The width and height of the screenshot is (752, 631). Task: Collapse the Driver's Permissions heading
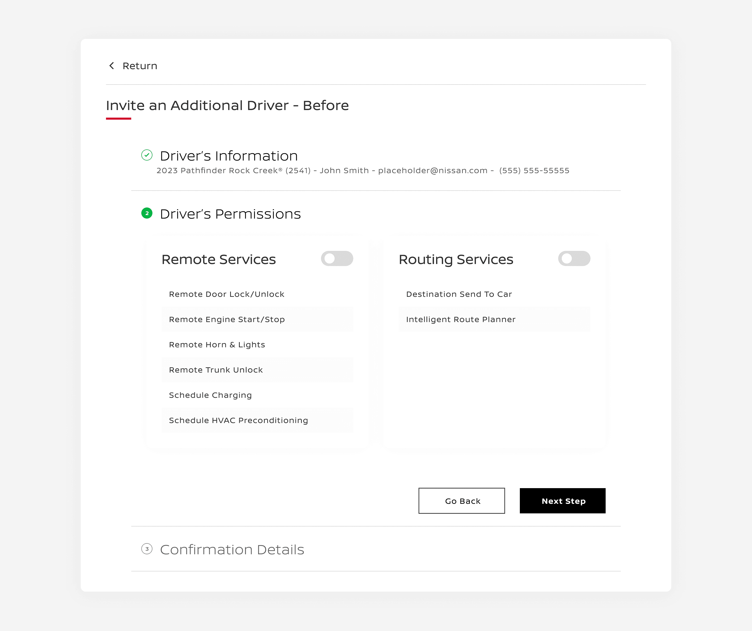tap(230, 214)
